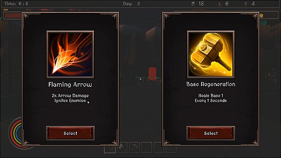This screenshot has height=158, width=281.
Task: Click the circular colored gauge at bottom left
Action: 15,133
